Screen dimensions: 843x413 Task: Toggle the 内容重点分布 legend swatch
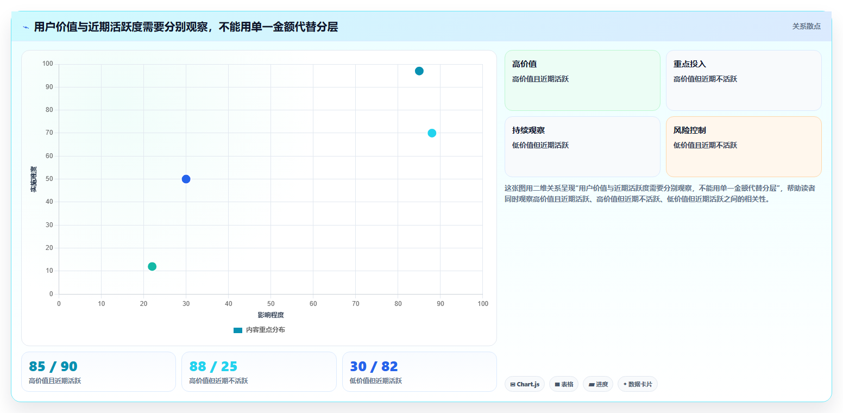[x=238, y=330]
